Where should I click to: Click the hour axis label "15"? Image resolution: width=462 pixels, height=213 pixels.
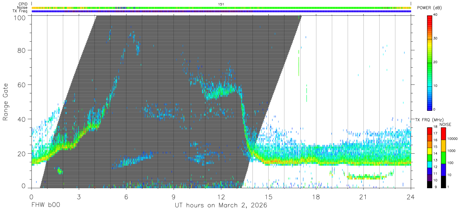(x=268, y=197)
